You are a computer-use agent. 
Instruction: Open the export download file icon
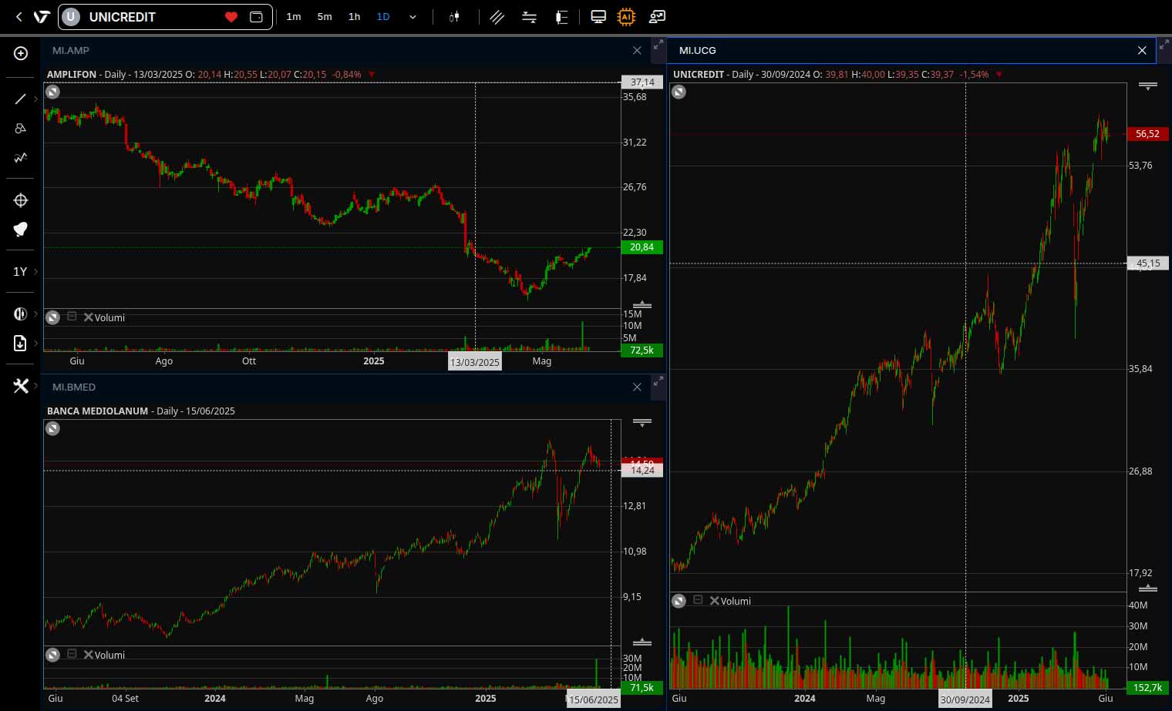coord(21,344)
